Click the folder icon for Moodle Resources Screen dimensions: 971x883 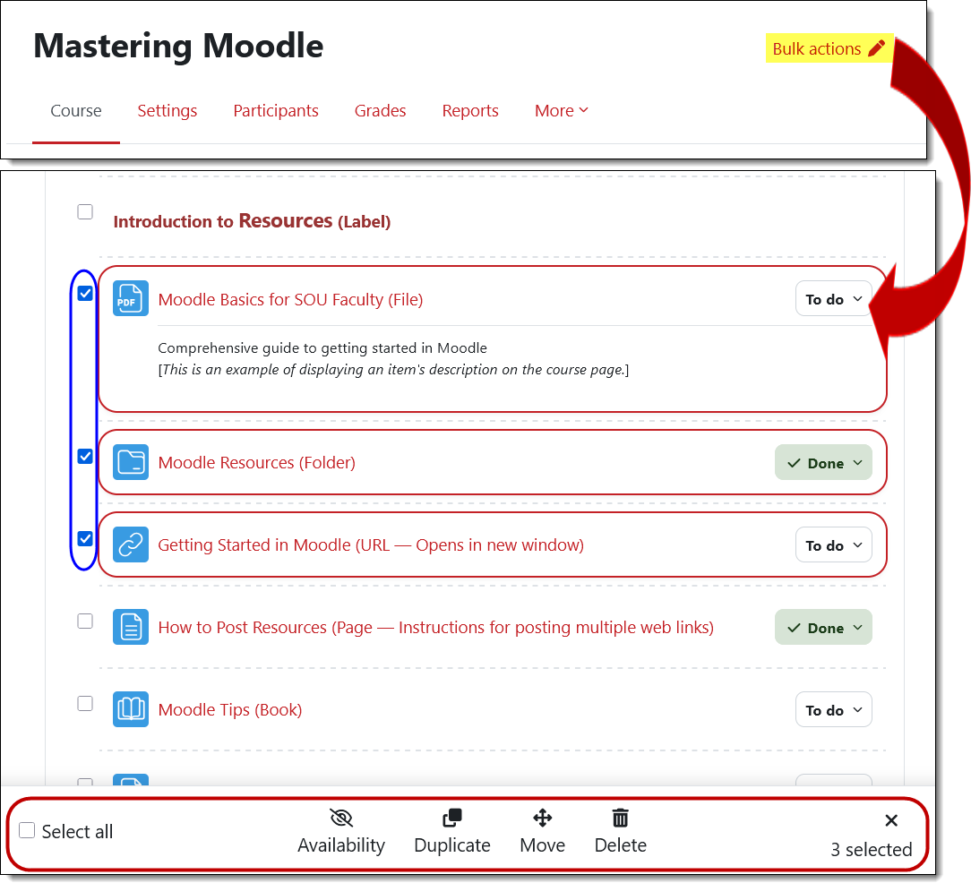(x=131, y=462)
